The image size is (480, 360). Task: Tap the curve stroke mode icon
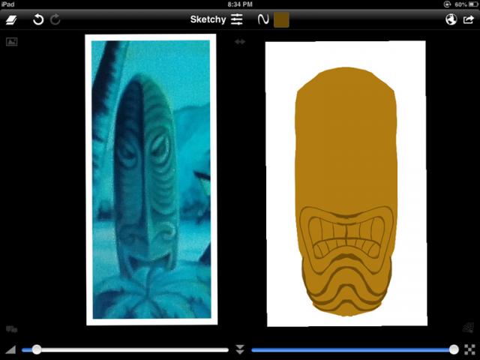click(x=262, y=19)
